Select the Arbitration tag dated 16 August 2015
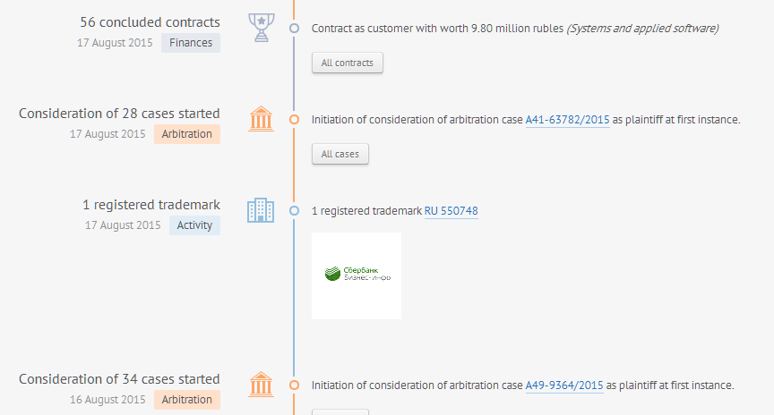774x415 pixels. tap(187, 400)
